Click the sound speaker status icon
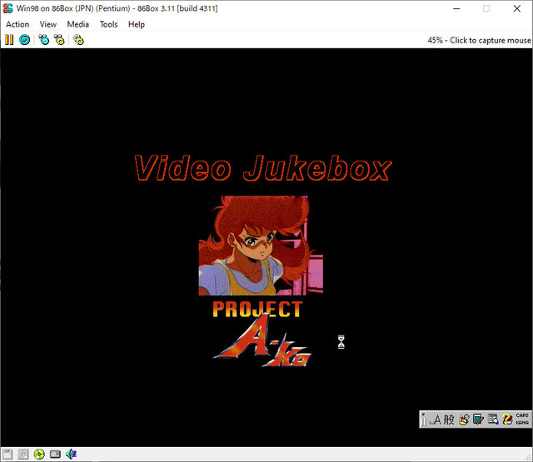533x462 pixels. point(71,455)
